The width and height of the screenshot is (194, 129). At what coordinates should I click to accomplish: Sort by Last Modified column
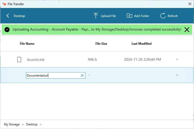pyautogui.click(x=141, y=44)
